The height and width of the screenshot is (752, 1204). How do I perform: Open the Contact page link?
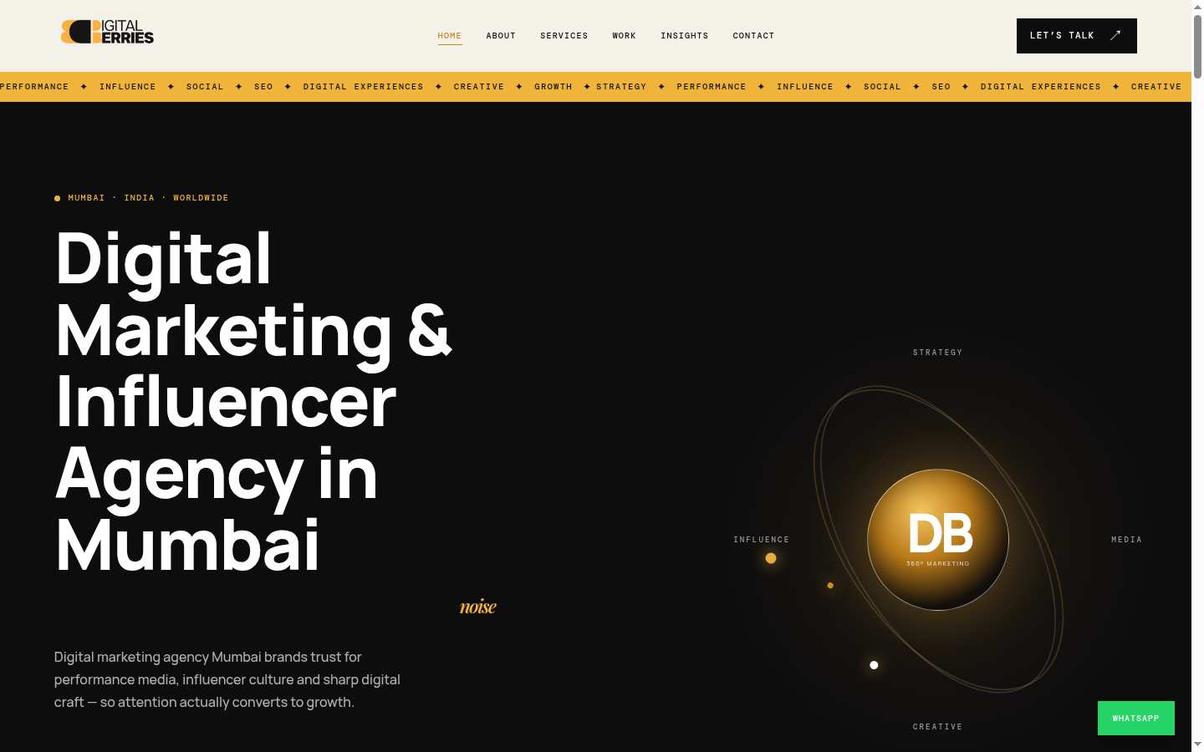[754, 36]
